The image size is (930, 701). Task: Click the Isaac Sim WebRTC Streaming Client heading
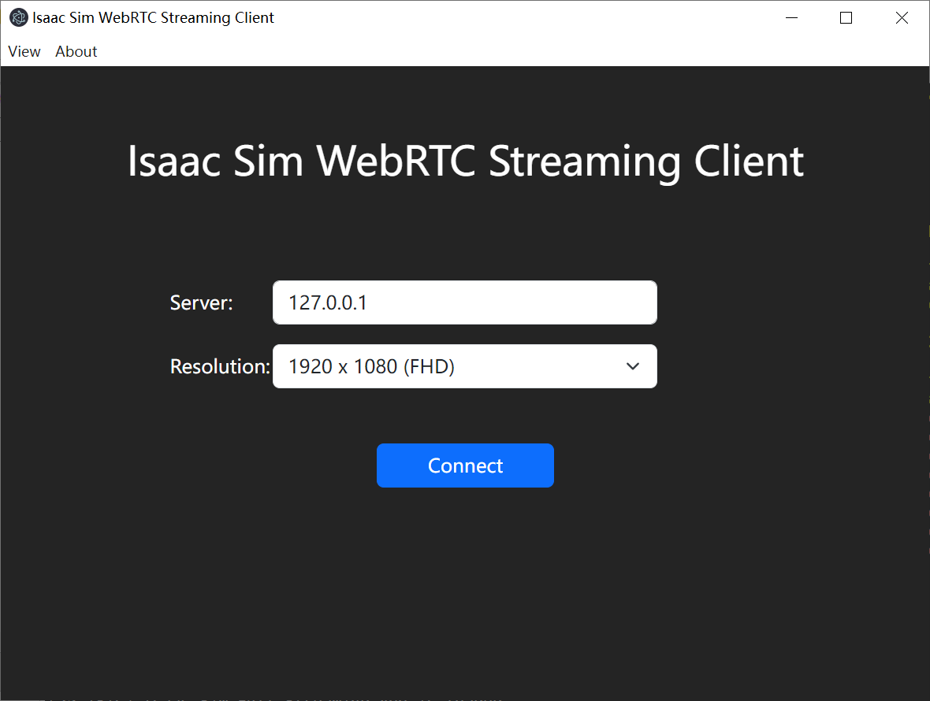(x=466, y=161)
